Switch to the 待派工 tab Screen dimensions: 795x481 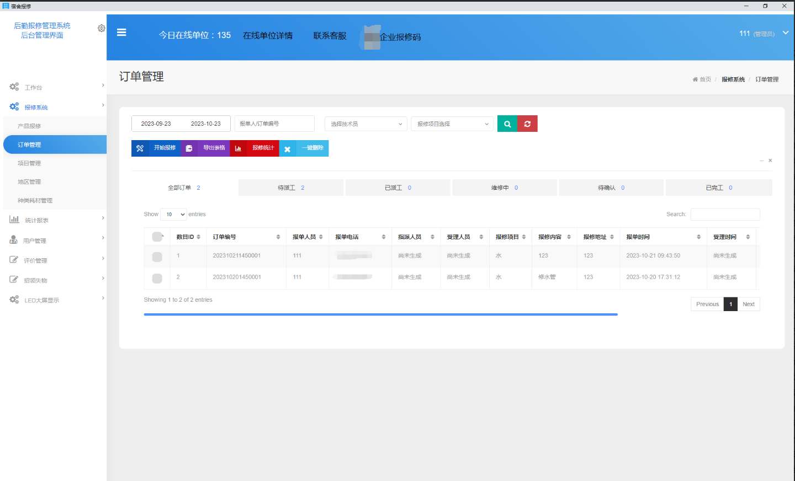(x=291, y=188)
